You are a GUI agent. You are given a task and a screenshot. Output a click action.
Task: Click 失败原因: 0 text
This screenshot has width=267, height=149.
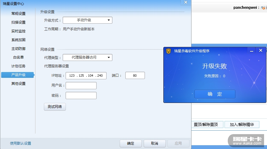[215, 76]
